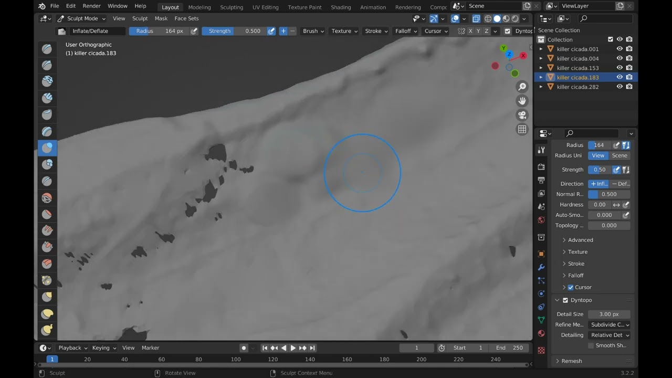Open the Object properties tab
The image size is (672, 378).
541,254
